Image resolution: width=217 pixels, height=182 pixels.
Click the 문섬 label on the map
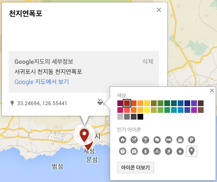pyautogui.click(x=92, y=159)
